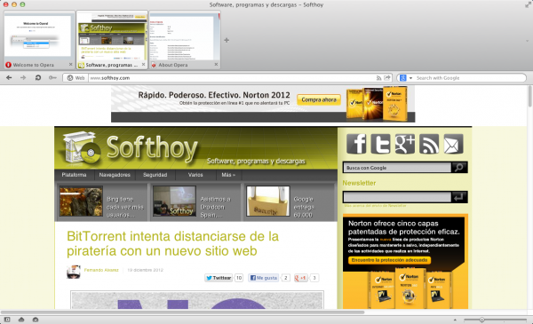Focus the address field www.softhoy.com
533x324 pixels.
coord(232,78)
